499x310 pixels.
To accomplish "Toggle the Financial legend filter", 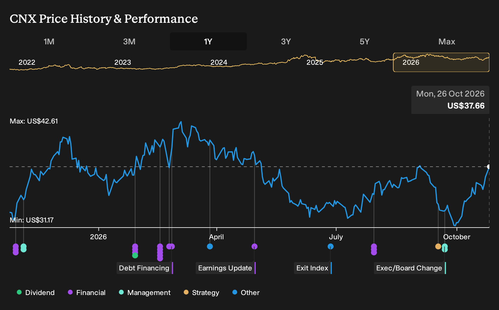I will (86, 293).
